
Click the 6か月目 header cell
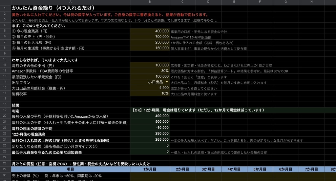[286, 169]
